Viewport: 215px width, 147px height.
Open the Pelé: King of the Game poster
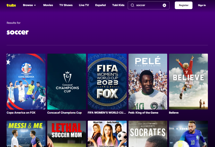(x=148, y=81)
